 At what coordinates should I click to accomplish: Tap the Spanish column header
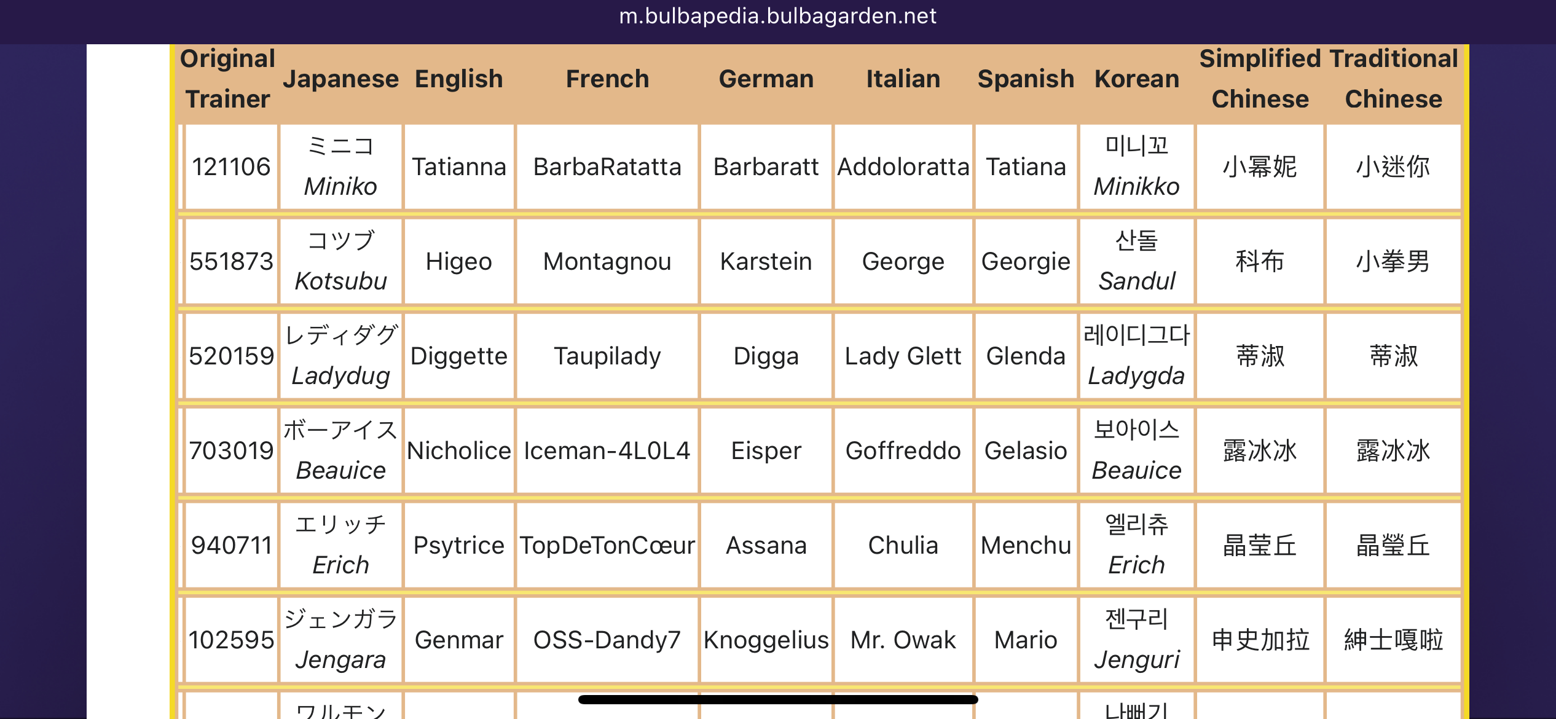pyautogui.click(x=1026, y=79)
